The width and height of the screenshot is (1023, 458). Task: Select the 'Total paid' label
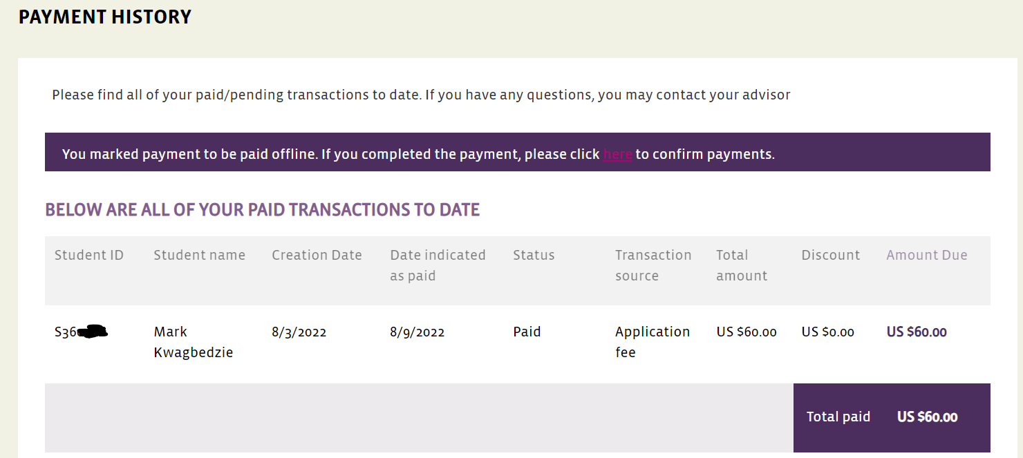pos(838,417)
